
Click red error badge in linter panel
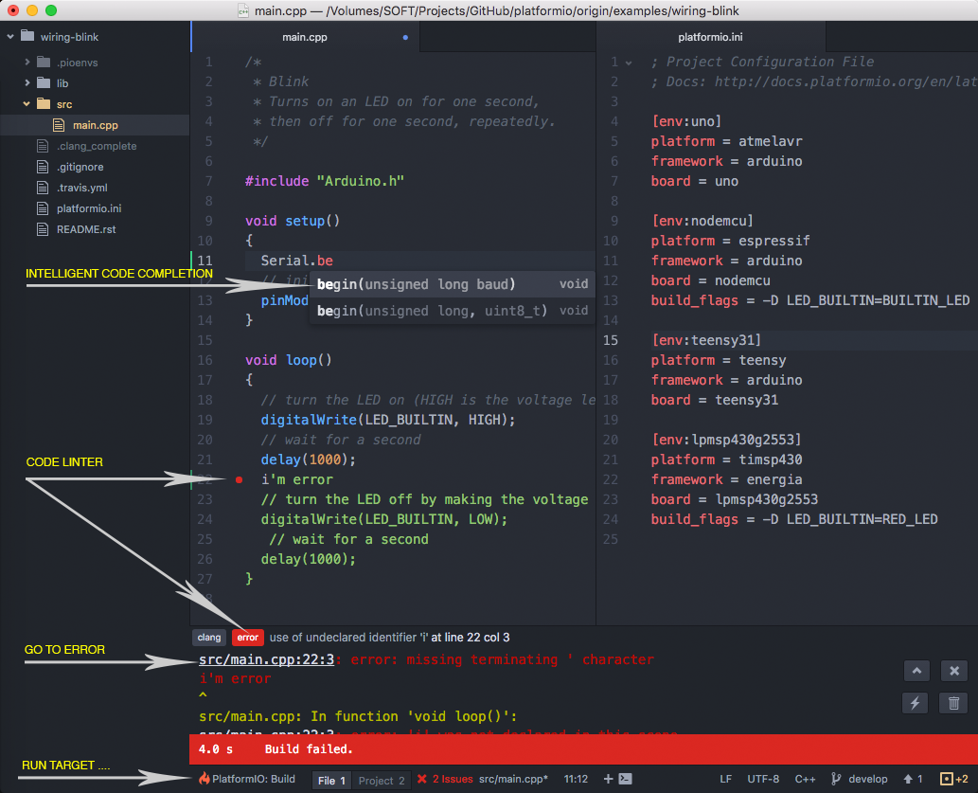tap(248, 638)
